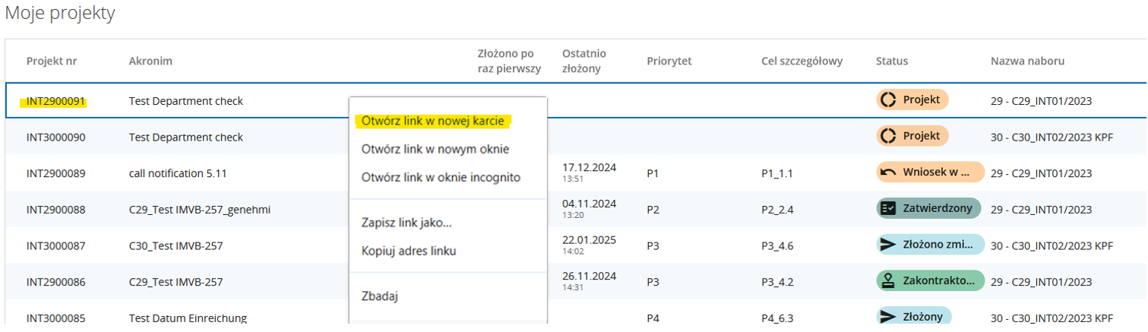The width and height of the screenshot is (1148, 332).
Task: Select 'Otwórz link w nowym oknie'
Action: coord(435,149)
